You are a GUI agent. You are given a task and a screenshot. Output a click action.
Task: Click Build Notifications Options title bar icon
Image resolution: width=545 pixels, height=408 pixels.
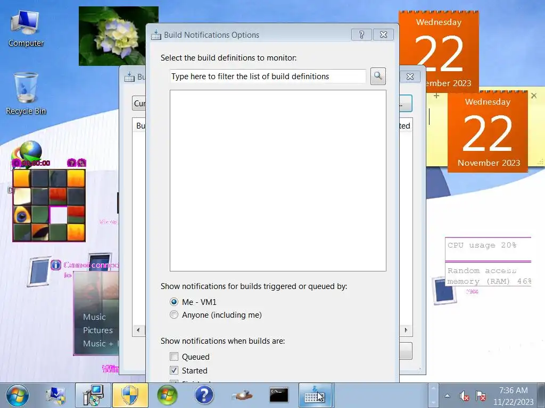156,35
